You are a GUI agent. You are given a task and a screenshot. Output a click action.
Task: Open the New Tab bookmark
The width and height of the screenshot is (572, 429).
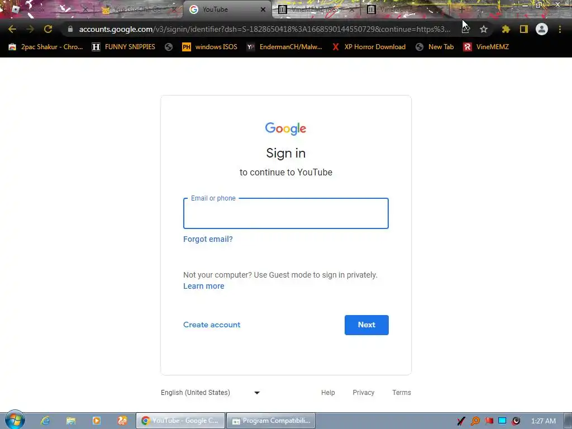tap(435, 47)
